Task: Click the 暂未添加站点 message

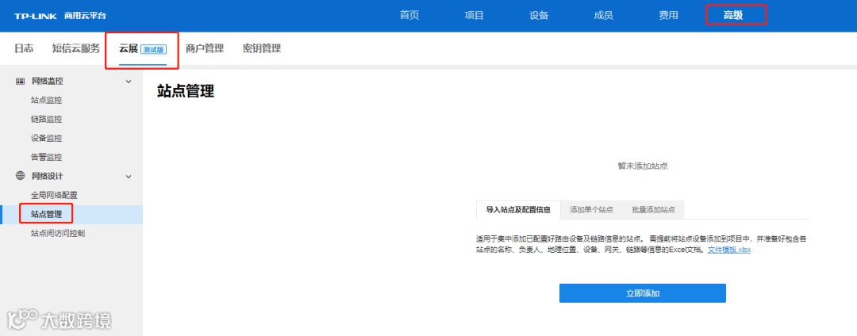Action: pos(642,166)
